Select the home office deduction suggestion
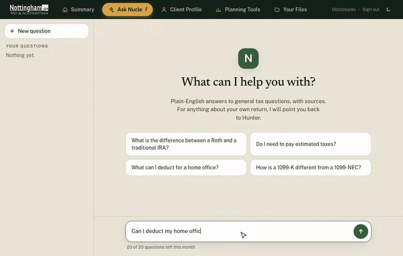Viewport: 403px width, 256px height. 186,168
